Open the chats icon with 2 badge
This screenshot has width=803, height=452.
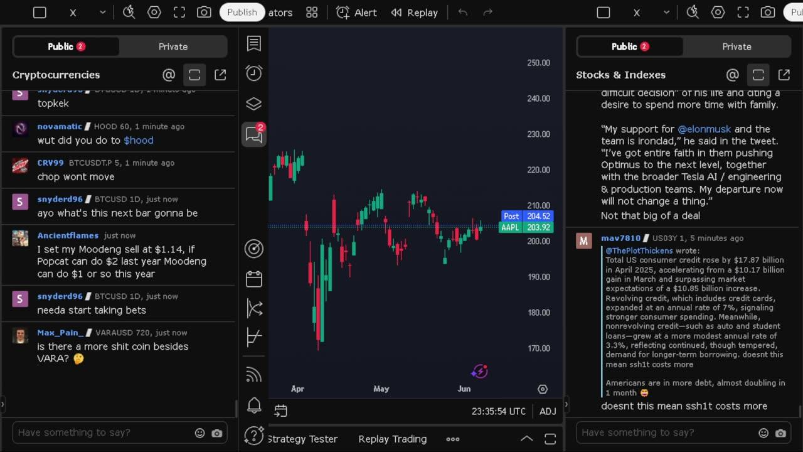pos(254,134)
